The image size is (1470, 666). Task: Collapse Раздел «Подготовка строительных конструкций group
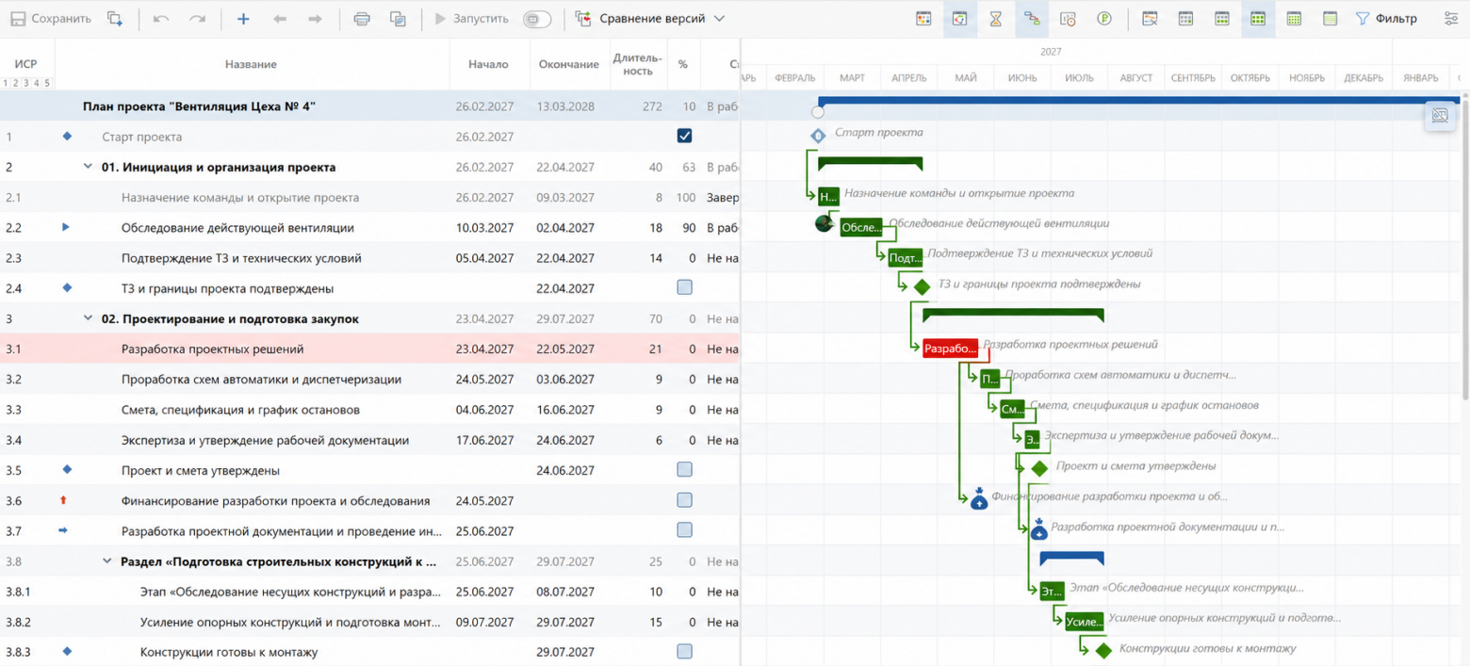point(107,561)
